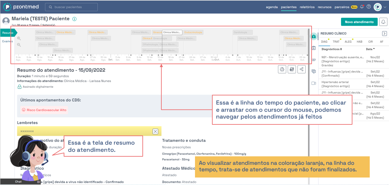Open the N91 - Menstruação ausente diagnosis row
The width and height of the screenshot is (389, 185).
353,61
